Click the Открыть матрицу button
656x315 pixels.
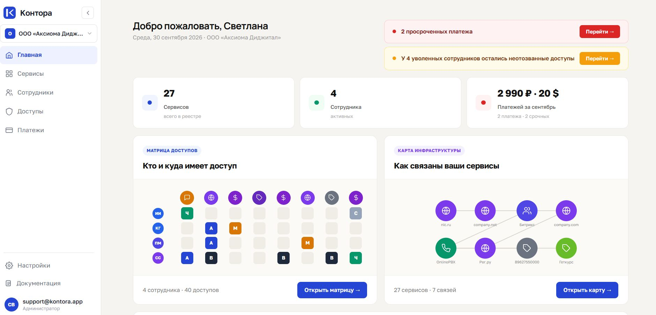[x=332, y=290]
